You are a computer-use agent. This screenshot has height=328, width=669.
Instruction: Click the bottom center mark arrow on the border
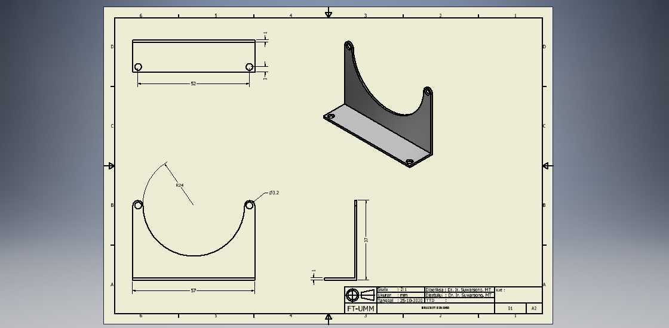[x=328, y=317]
